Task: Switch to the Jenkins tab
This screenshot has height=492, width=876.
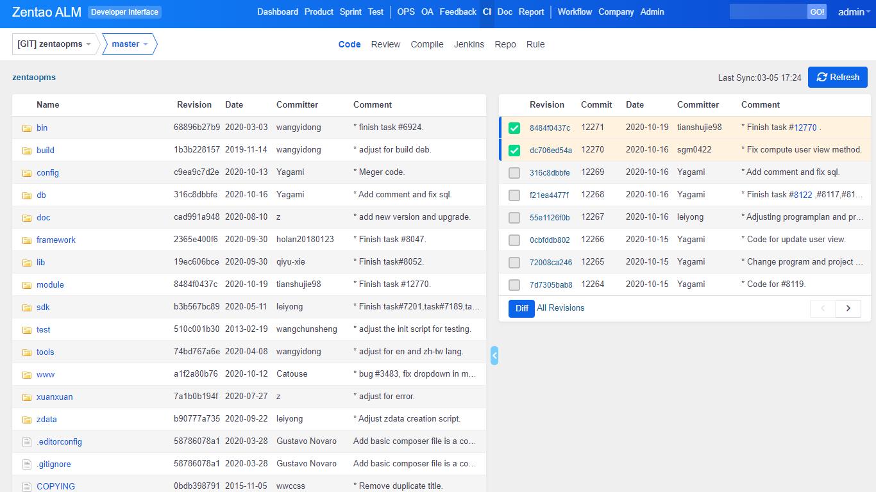Action: click(x=469, y=44)
